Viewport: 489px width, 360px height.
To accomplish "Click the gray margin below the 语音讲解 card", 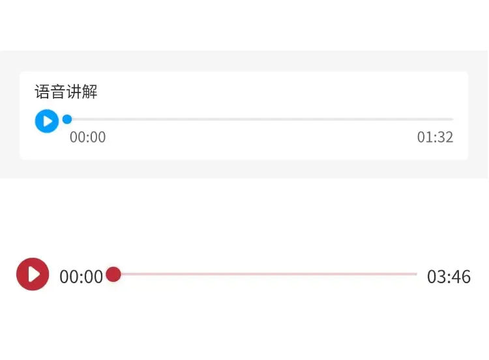I will pyautogui.click(x=244, y=169).
